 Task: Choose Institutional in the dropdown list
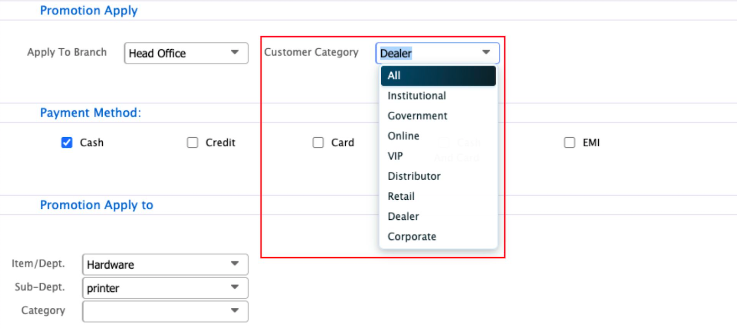417,96
